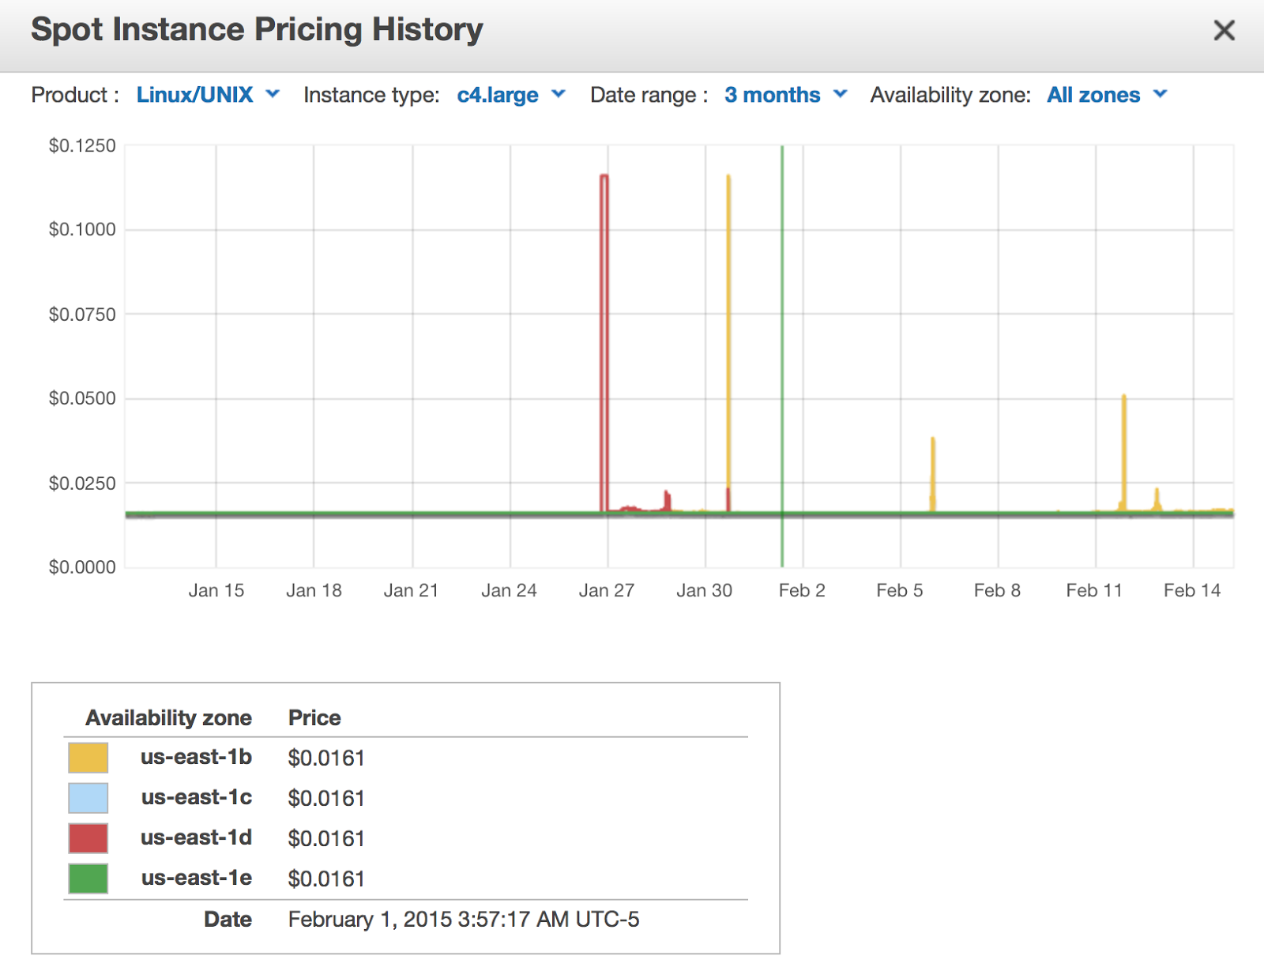
Task: Click the light blue us-east-1c swatch
Action: coord(88,798)
